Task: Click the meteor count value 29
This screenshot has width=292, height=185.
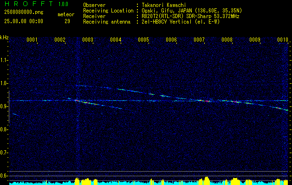Action: pyautogui.click(x=67, y=21)
